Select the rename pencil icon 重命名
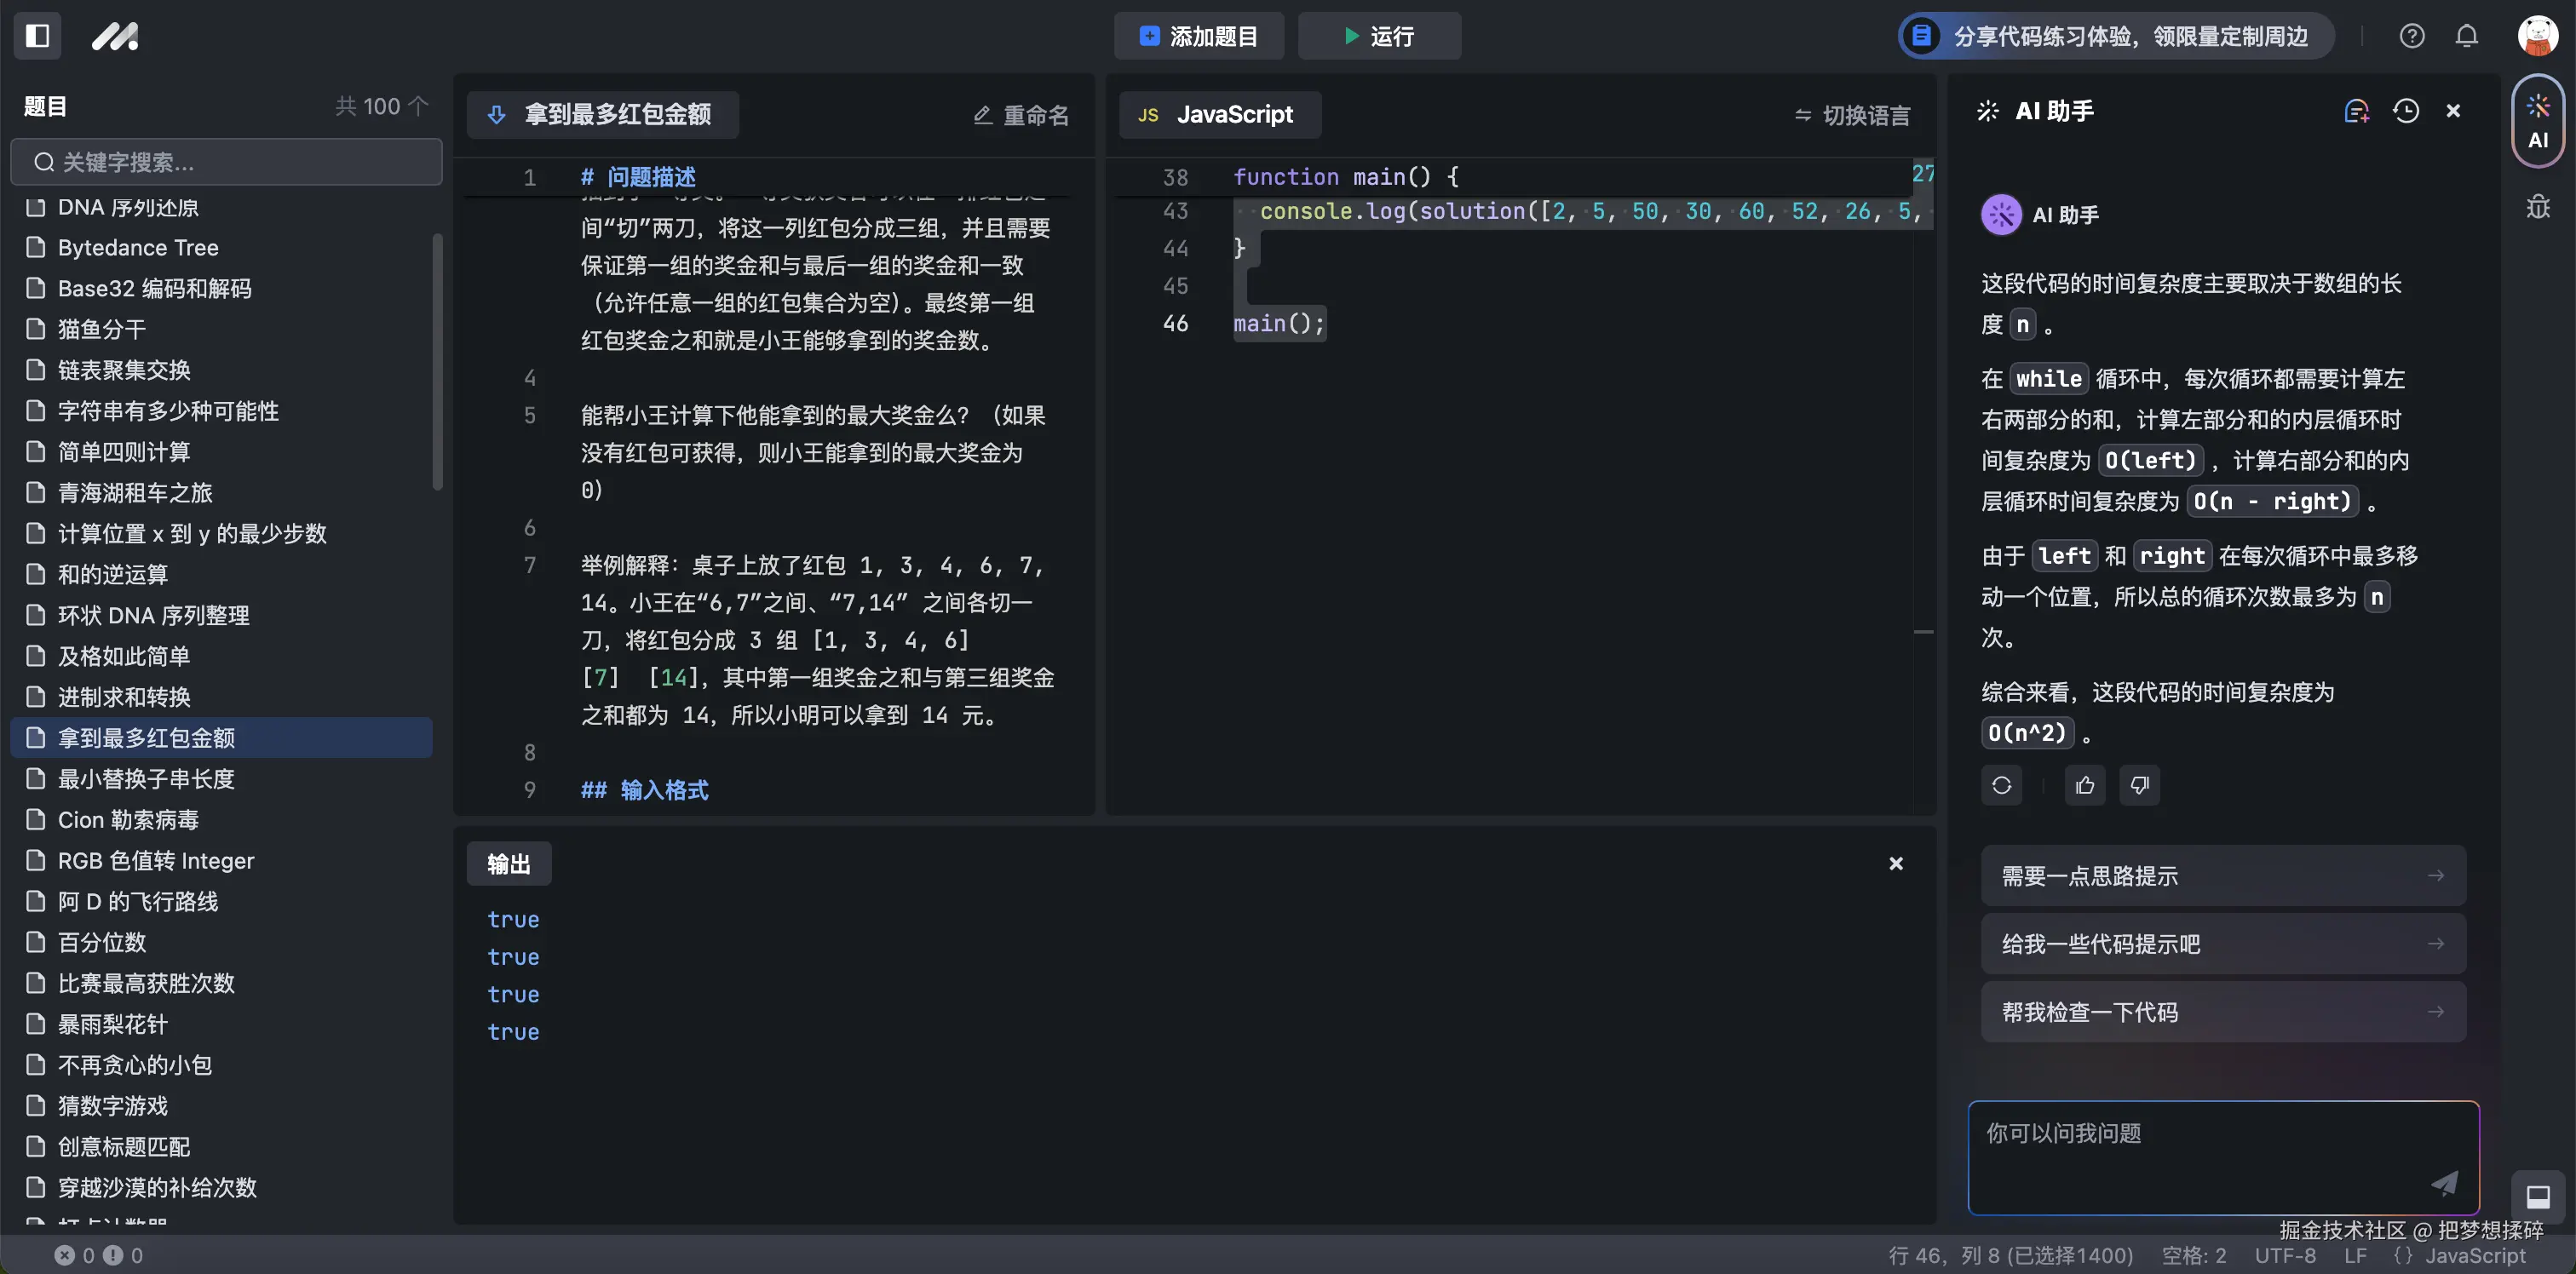 (1020, 114)
